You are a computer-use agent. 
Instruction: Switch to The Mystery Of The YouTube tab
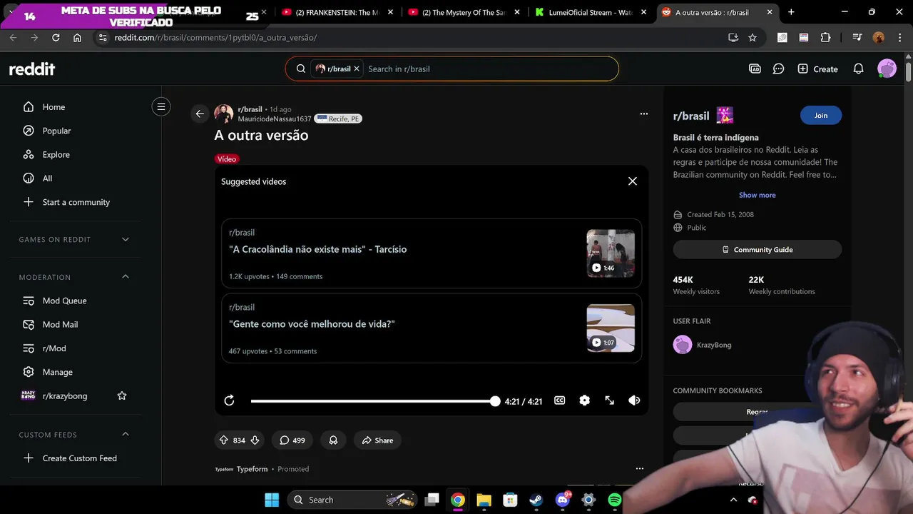[x=463, y=12]
